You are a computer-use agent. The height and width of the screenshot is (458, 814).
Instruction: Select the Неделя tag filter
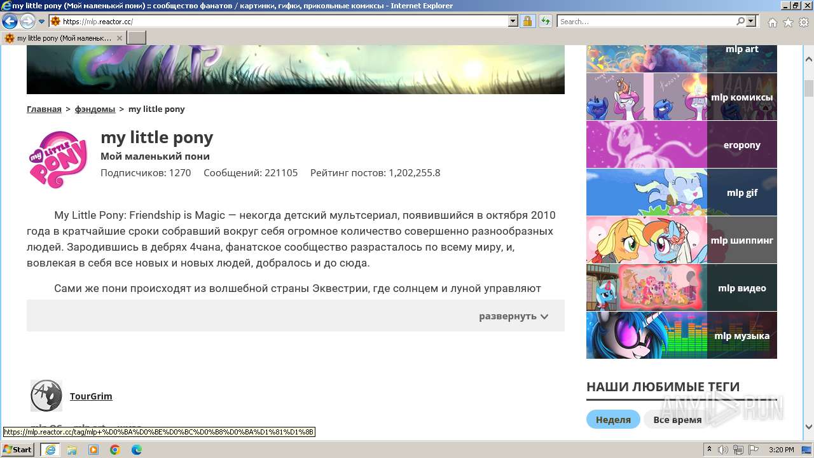point(613,419)
